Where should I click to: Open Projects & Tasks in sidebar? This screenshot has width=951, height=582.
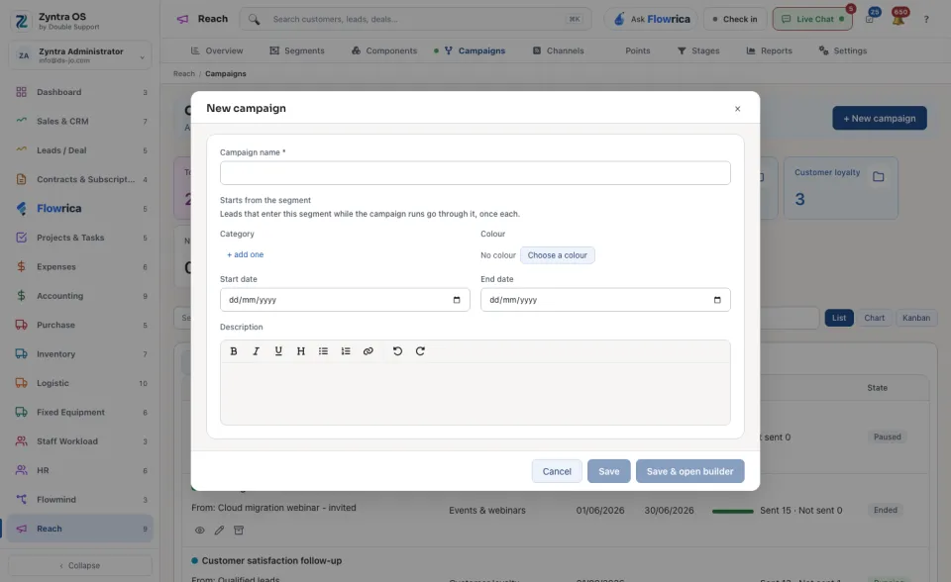[x=80, y=238]
